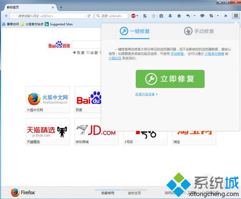Switch to 迷你主页 bottom tab
The image size is (241, 199).
click(134, 193)
